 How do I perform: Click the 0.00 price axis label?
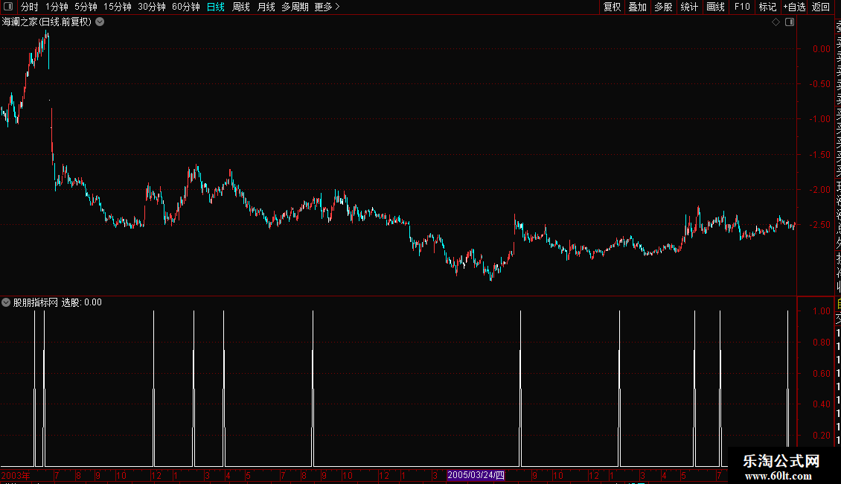click(x=821, y=49)
